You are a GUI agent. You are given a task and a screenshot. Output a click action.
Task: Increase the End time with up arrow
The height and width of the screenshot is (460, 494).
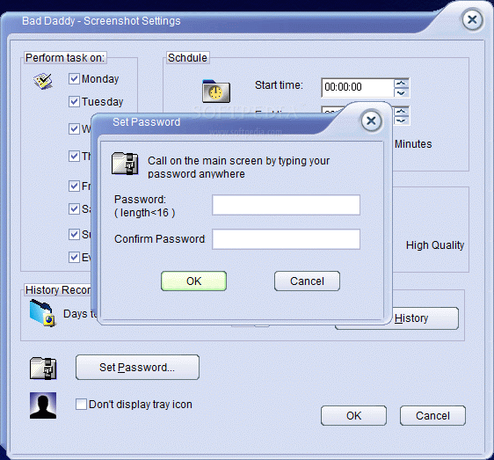click(401, 111)
